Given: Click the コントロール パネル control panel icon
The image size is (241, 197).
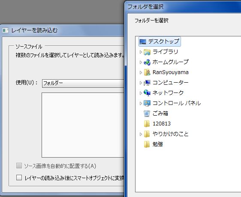Looking at the screenshot, I should point(147,103).
